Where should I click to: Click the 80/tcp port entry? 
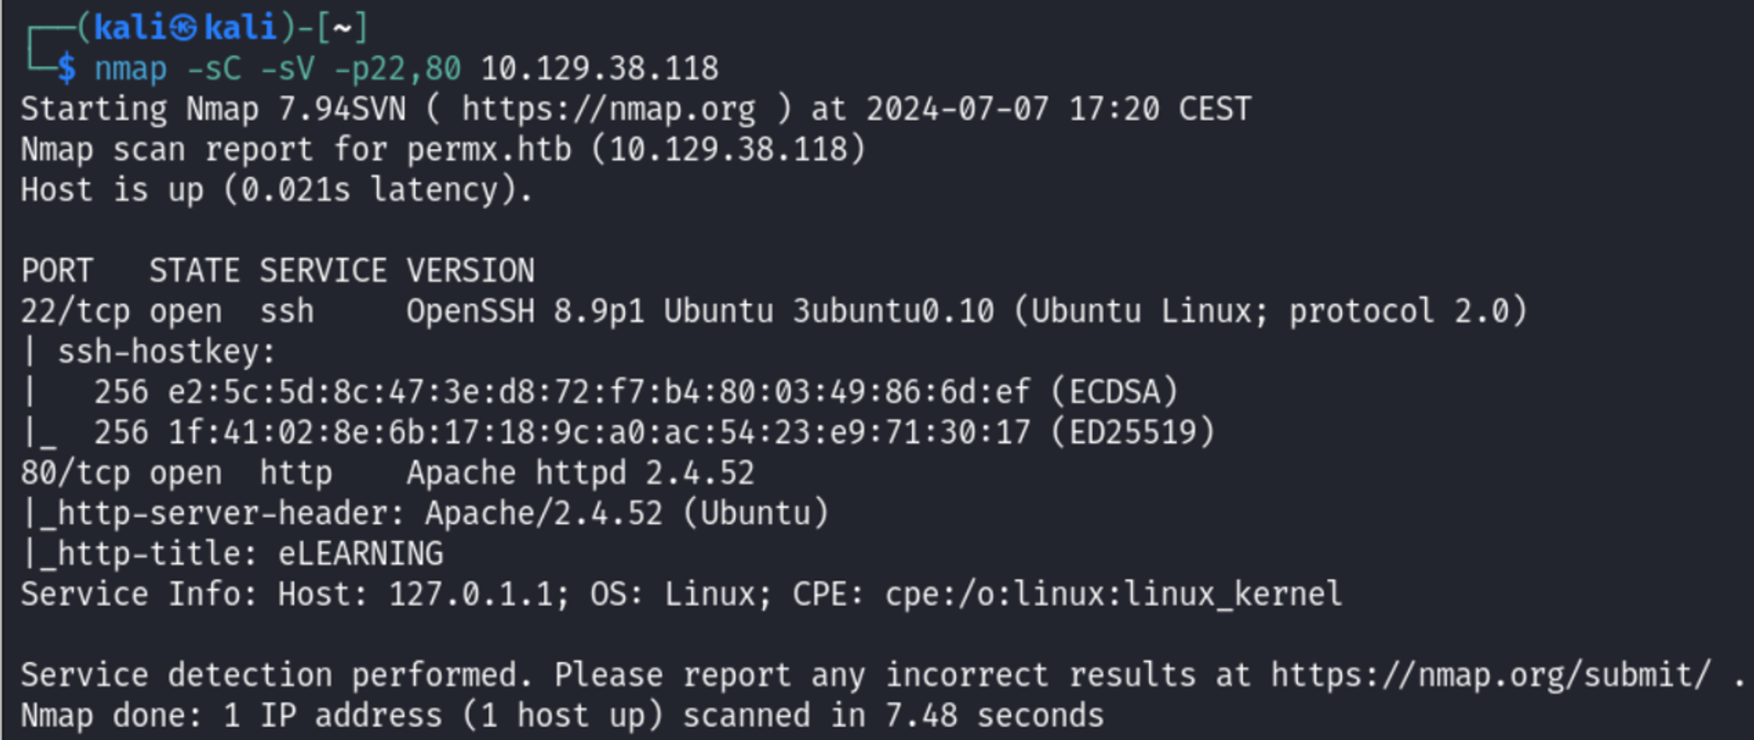(x=75, y=473)
